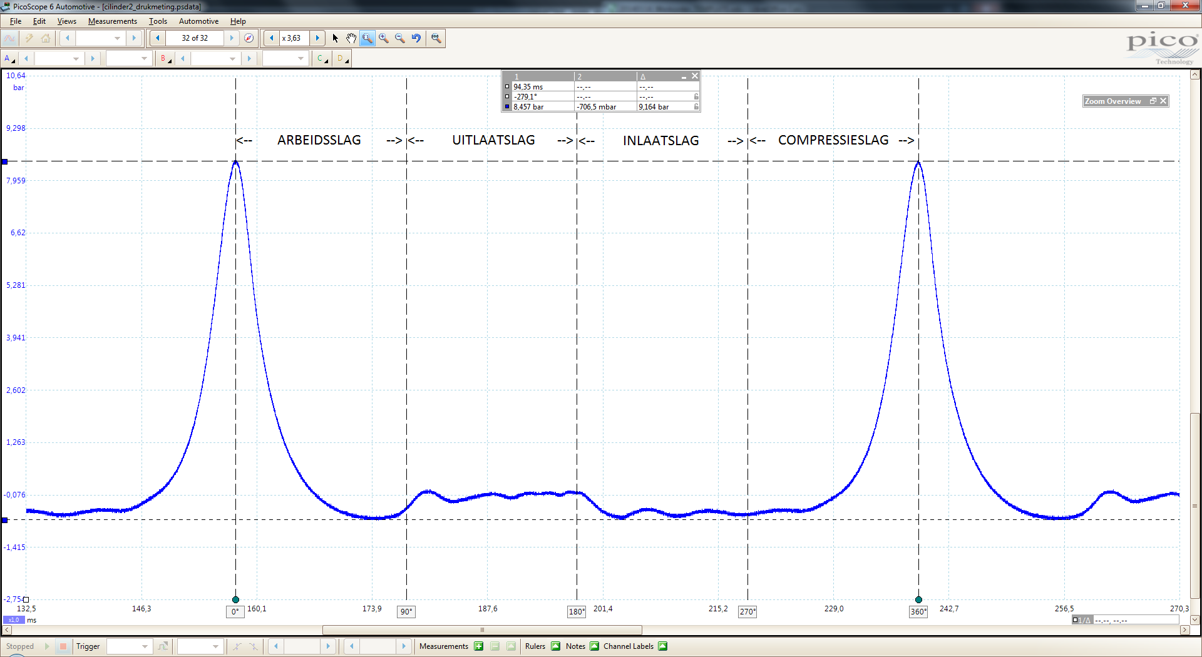The width and height of the screenshot is (1202, 657).
Task: Click the zoom out magnifier
Action: coord(400,38)
